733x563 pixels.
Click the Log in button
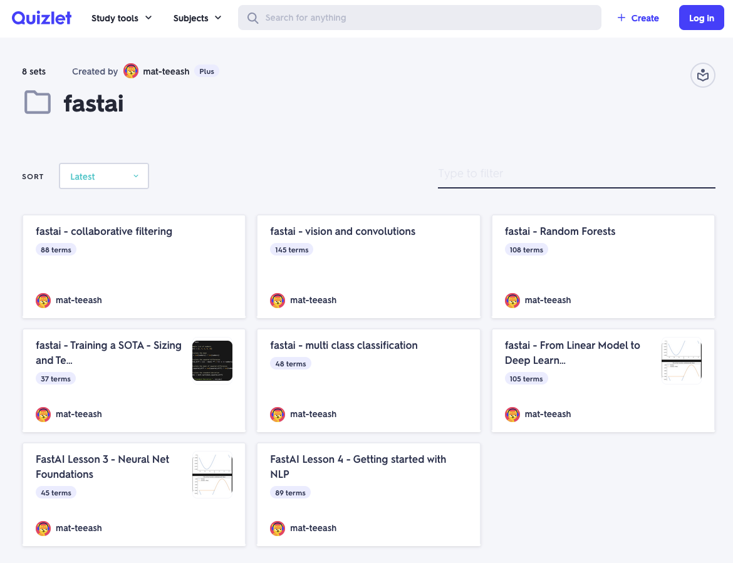701,18
